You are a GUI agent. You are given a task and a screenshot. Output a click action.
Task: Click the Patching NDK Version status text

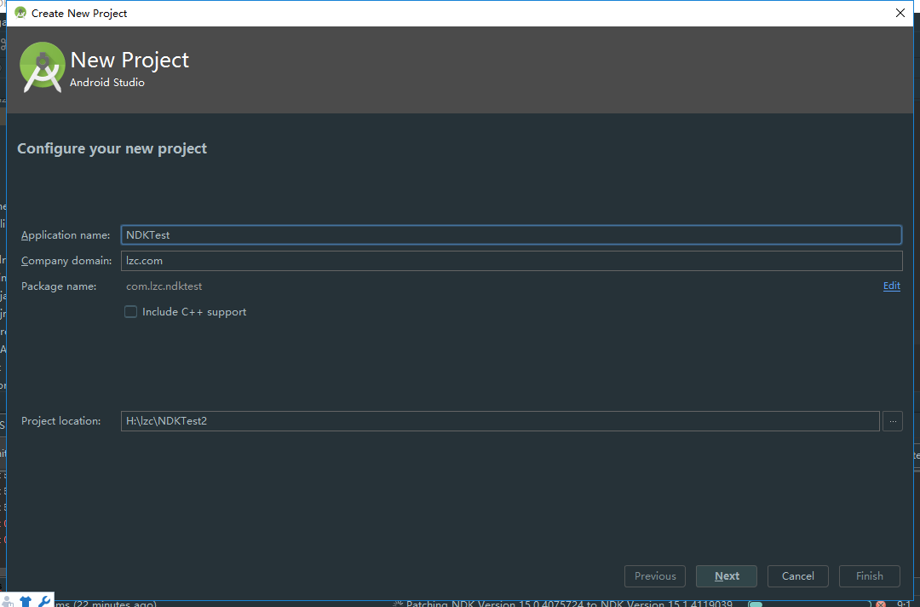tap(569, 604)
